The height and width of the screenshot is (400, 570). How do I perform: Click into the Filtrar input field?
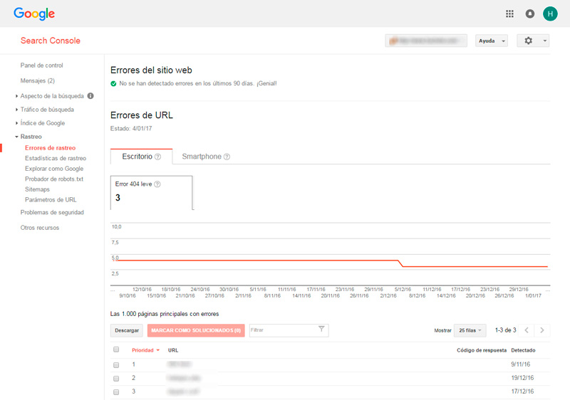[x=281, y=330]
